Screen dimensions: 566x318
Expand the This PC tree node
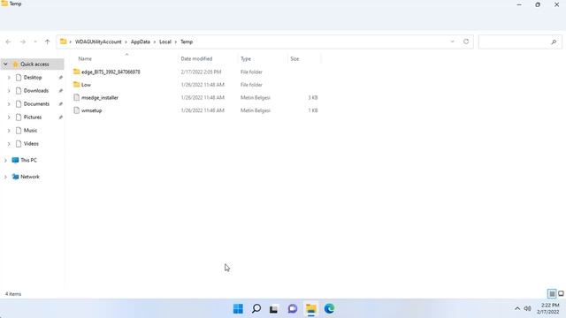click(5, 160)
